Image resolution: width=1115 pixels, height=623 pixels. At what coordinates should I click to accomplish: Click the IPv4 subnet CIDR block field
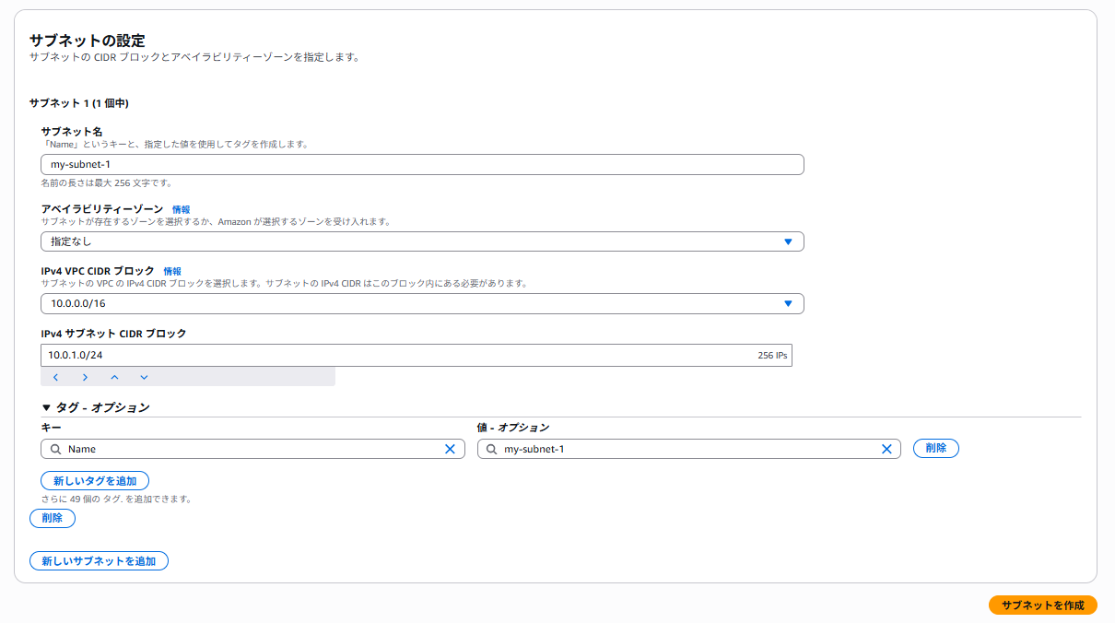pos(417,355)
